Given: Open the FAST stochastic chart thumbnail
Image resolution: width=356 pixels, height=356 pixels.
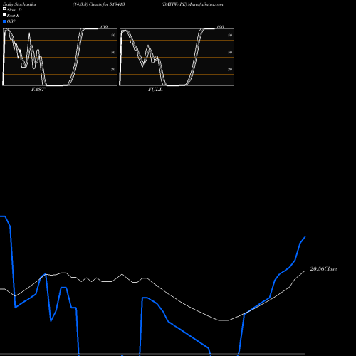Looking at the screenshot, I should coord(60,57).
